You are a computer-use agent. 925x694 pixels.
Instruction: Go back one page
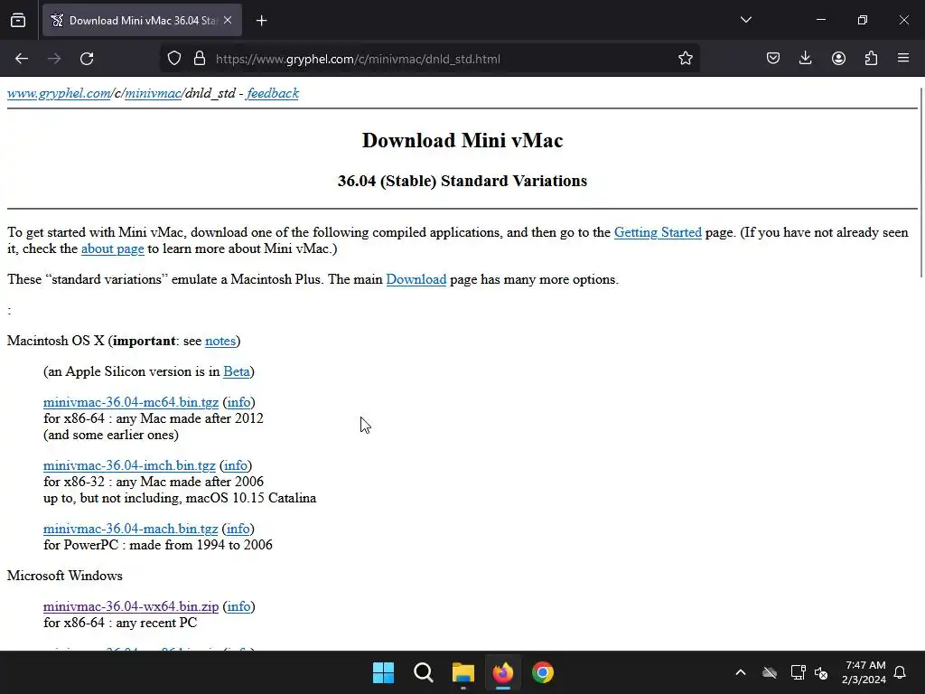point(22,59)
